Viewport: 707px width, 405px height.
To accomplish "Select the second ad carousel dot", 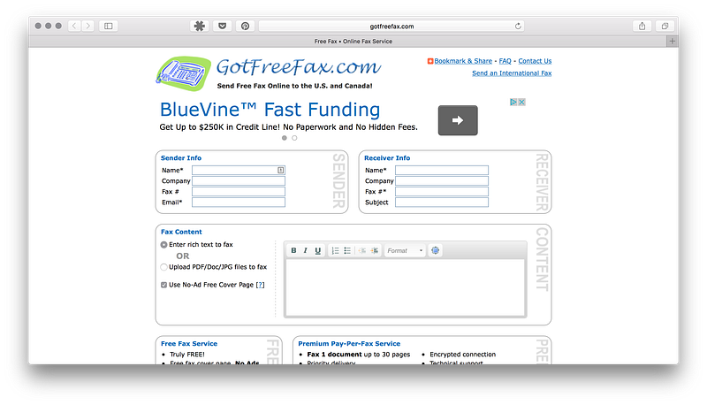I will click(294, 138).
